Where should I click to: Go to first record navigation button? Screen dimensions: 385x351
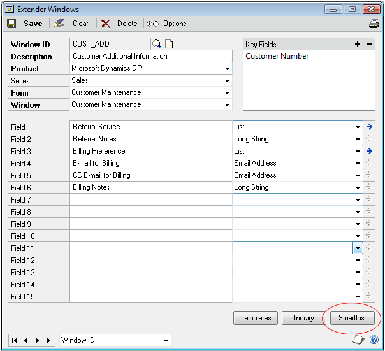pos(15,340)
